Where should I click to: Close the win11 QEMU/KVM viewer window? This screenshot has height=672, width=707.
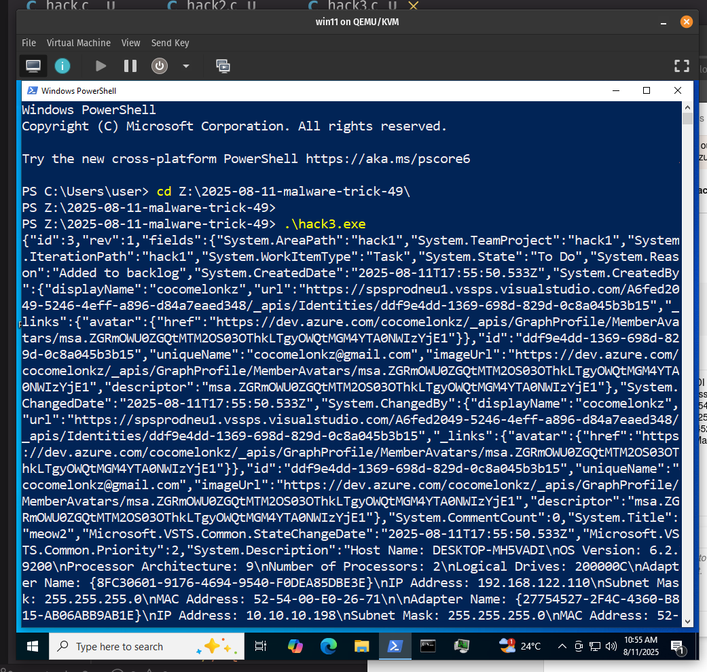(686, 22)
